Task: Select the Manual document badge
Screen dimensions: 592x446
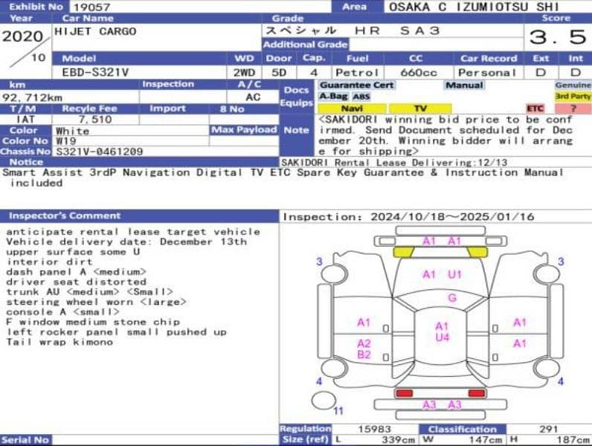Action: pyautogui.click(x=464, y=85)
